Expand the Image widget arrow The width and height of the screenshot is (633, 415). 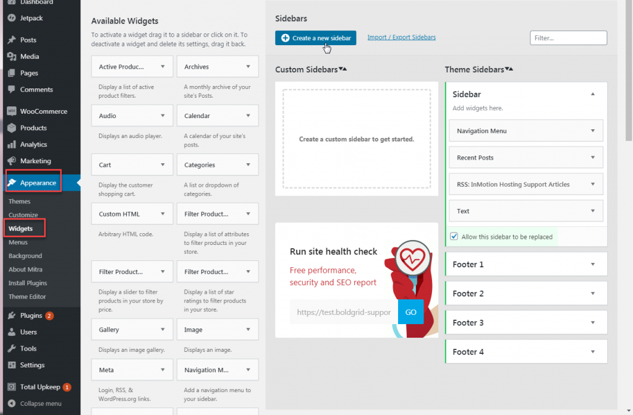pyautogui.click(x=249, y=329)
